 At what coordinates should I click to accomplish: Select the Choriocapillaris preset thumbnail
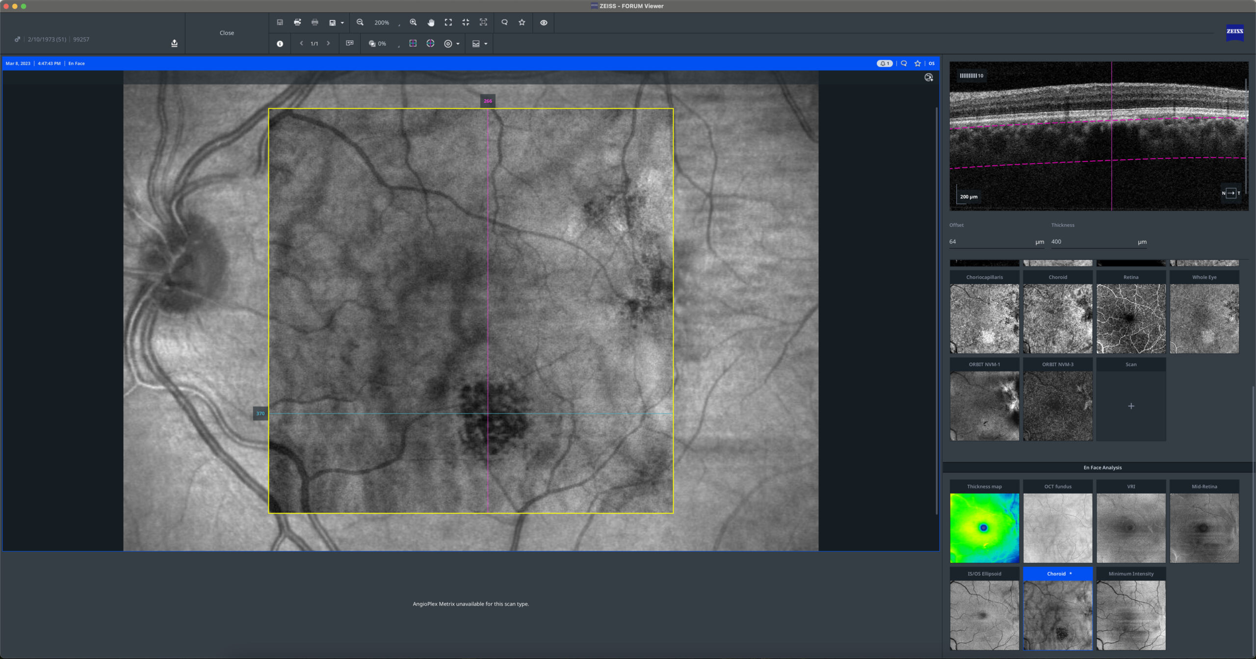click(x=984, y=312)
